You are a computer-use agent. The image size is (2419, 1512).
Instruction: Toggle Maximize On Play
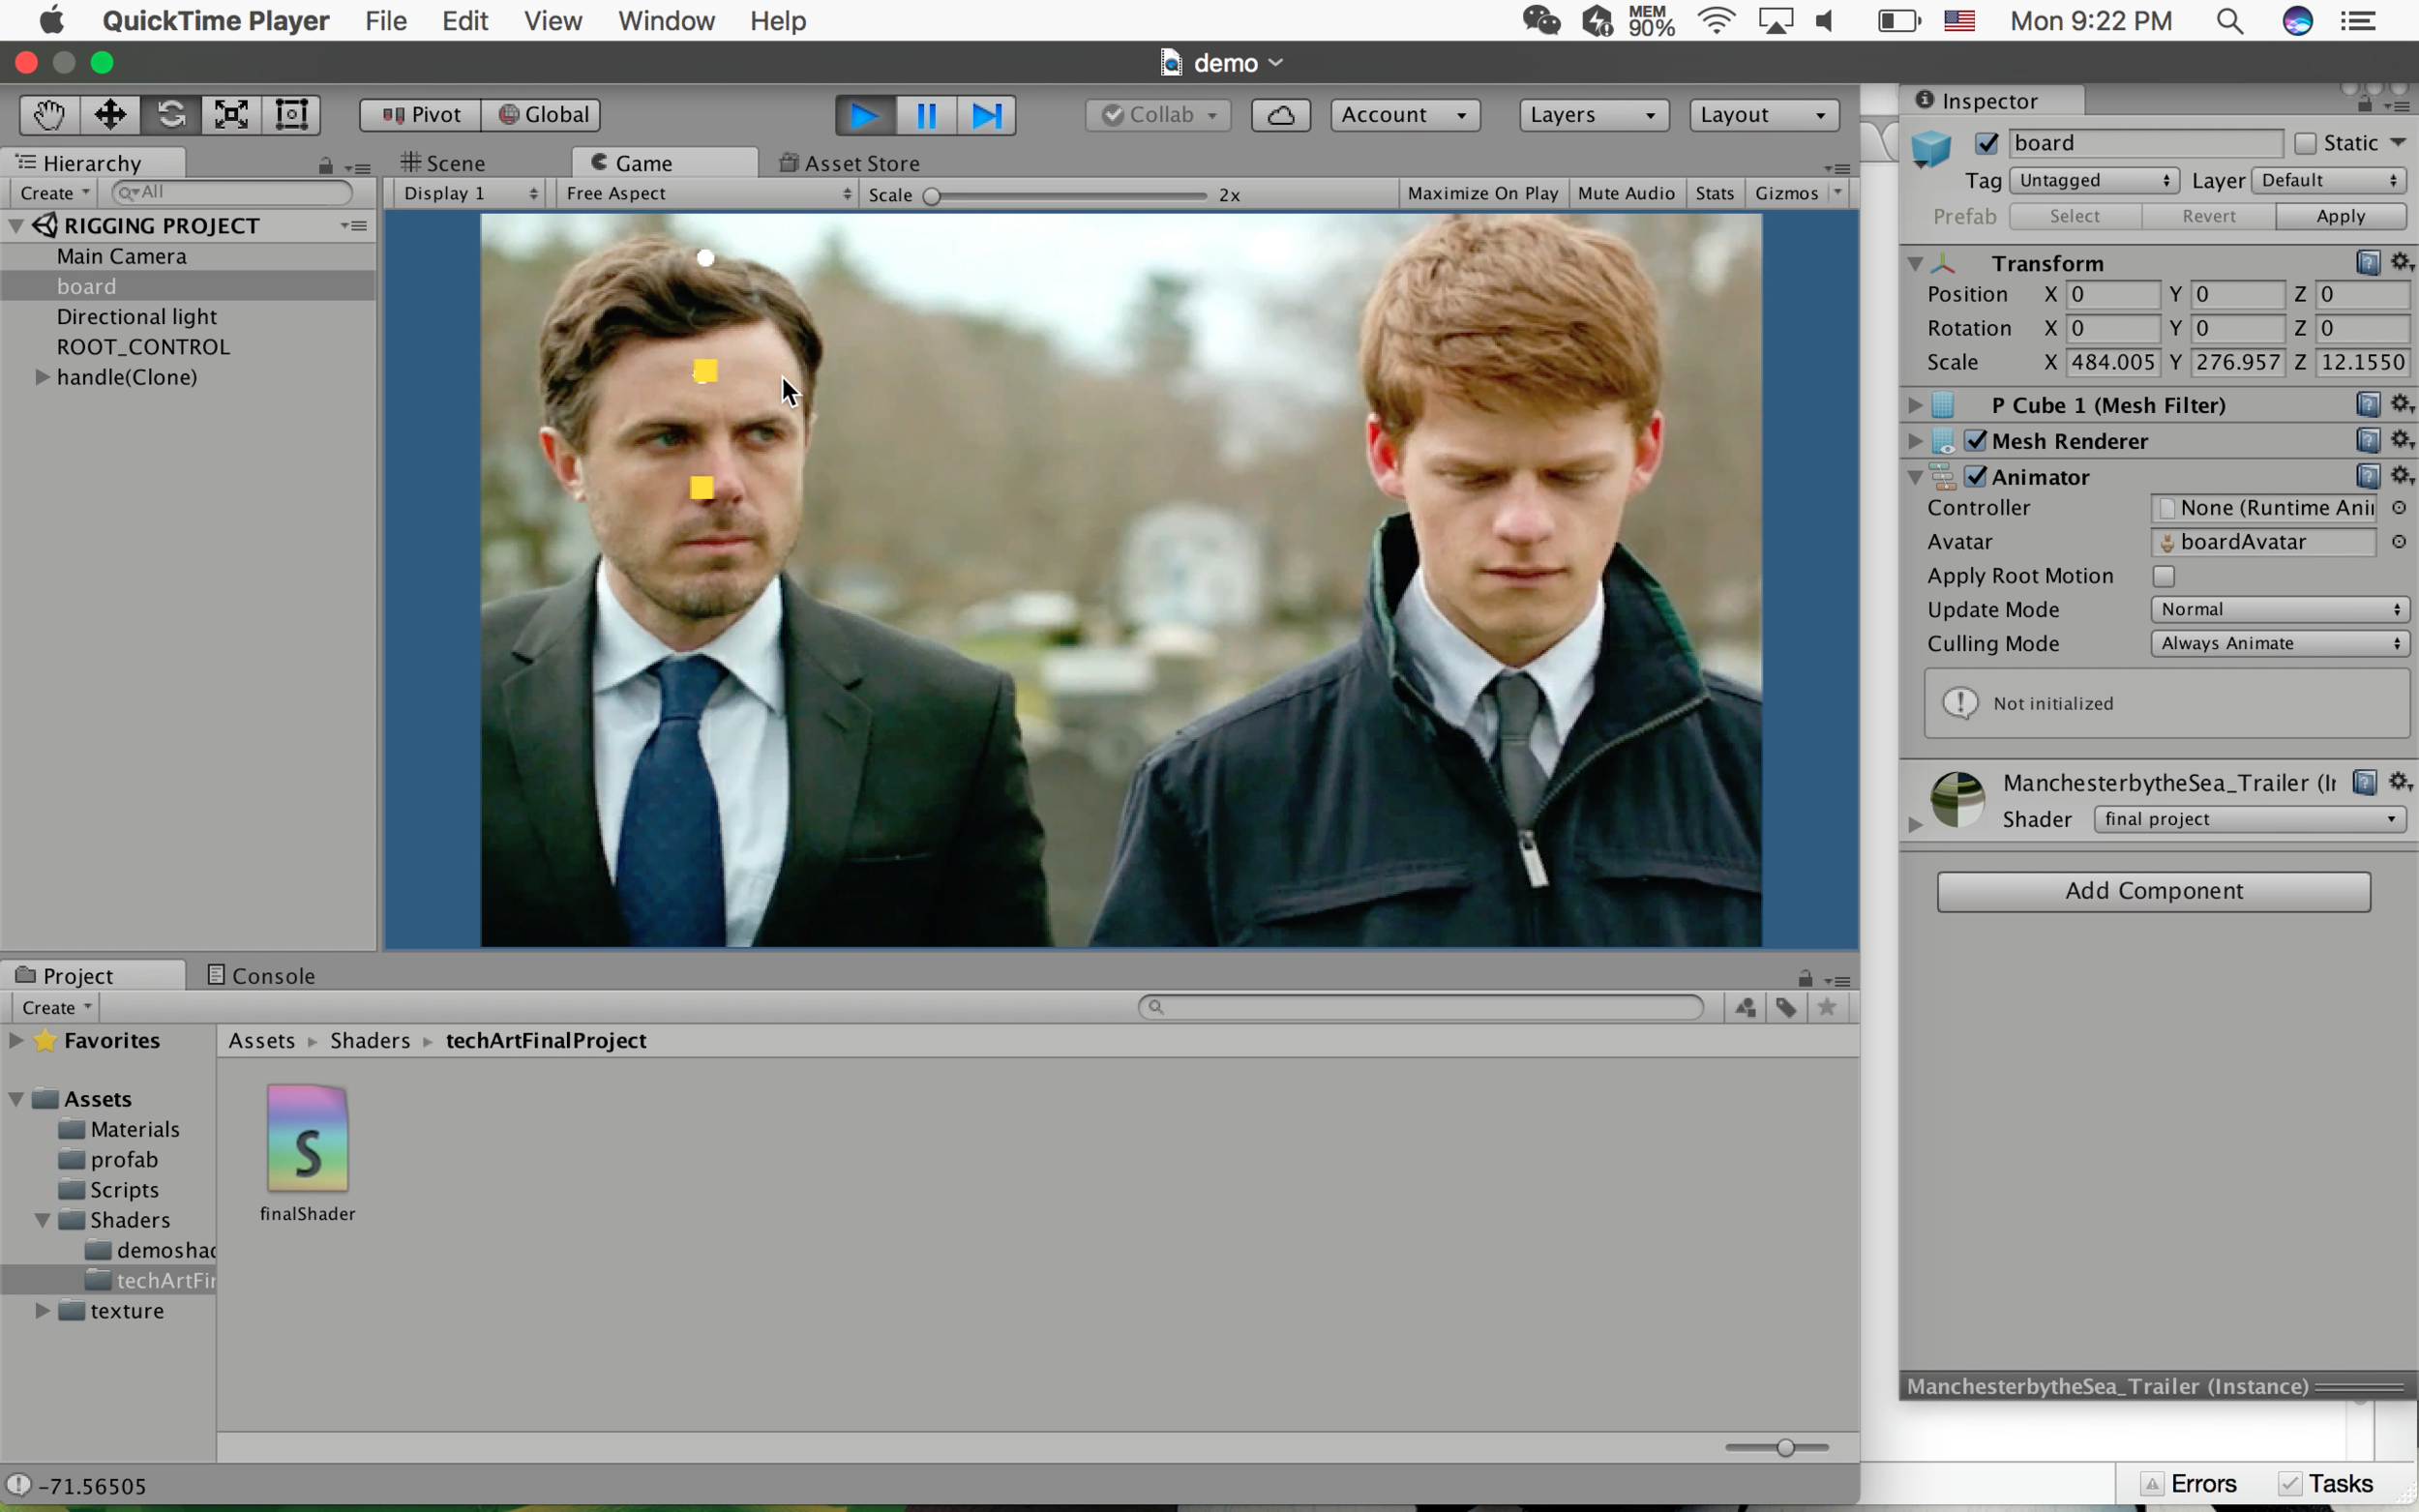point(1483,193)
